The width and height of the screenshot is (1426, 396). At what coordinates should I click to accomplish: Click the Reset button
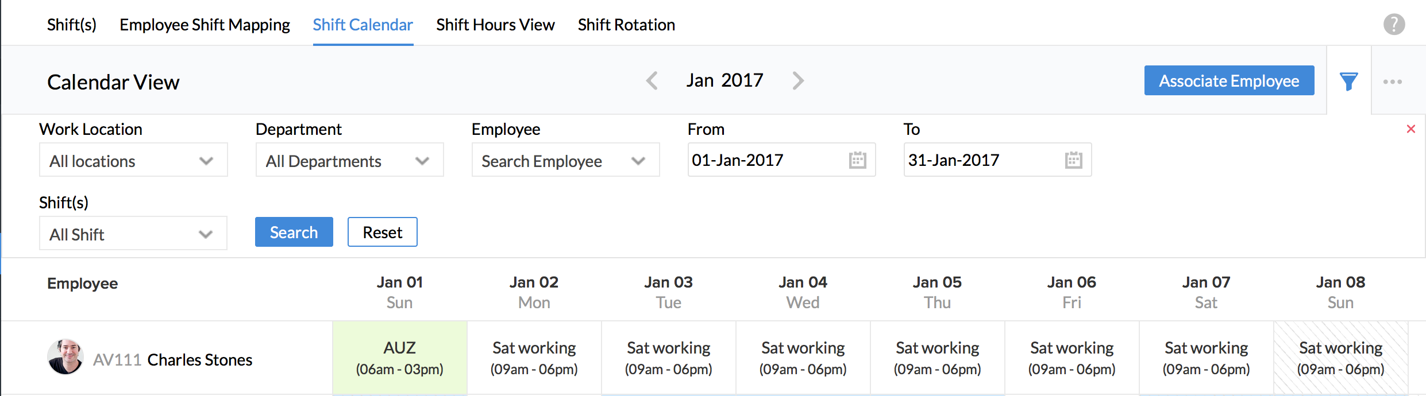click(x=382, y=232)
